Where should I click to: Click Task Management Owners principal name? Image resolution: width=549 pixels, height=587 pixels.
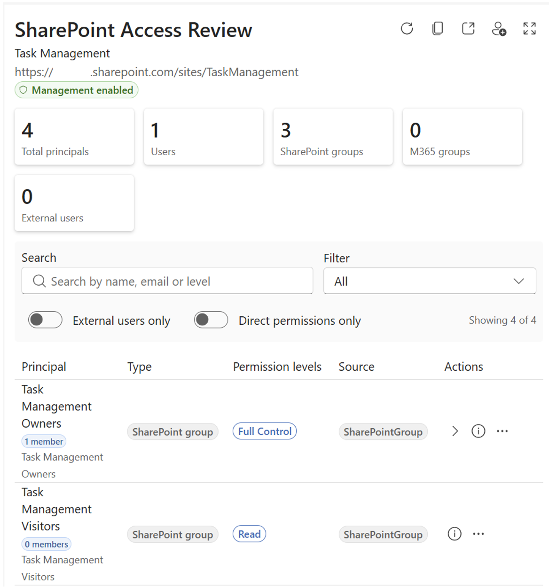(x=56, y=407)
